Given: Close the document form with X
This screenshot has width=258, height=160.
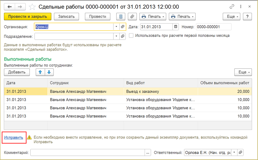Looking at the screenshot, I should click(250, 6).
